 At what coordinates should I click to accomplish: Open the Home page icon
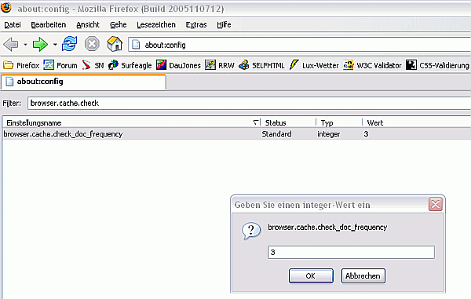[115, 44]
